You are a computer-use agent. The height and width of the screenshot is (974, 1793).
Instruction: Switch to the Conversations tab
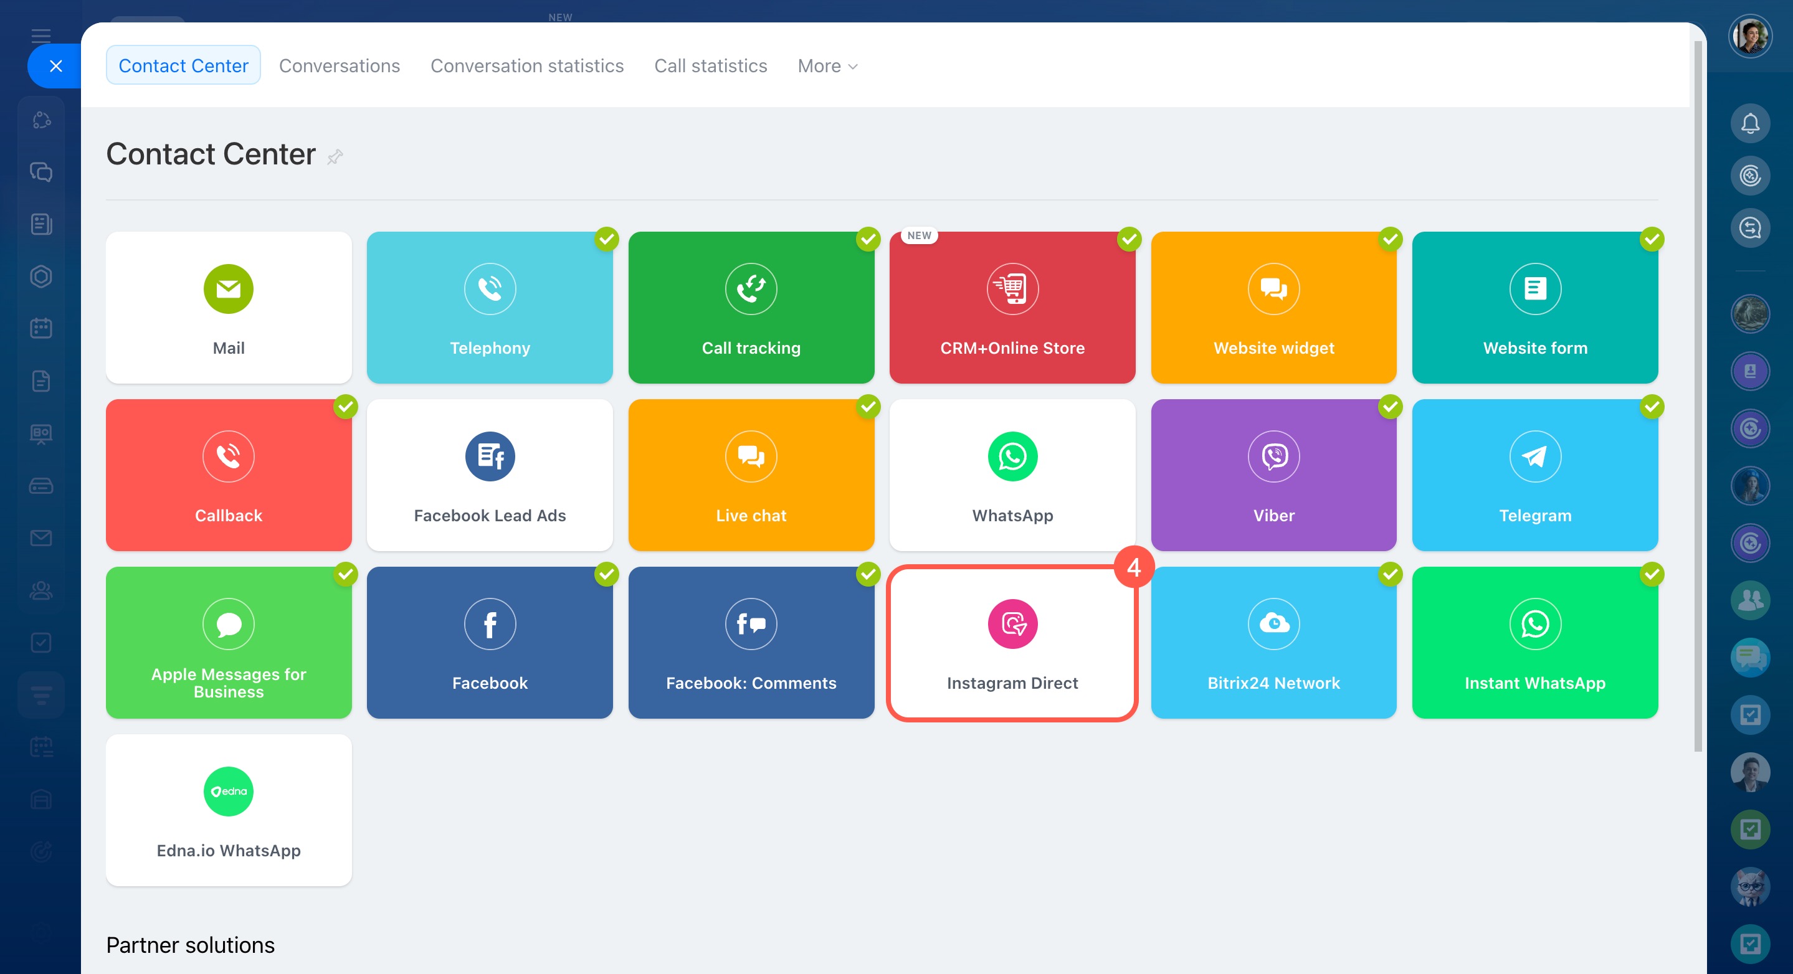click(339, 65)
